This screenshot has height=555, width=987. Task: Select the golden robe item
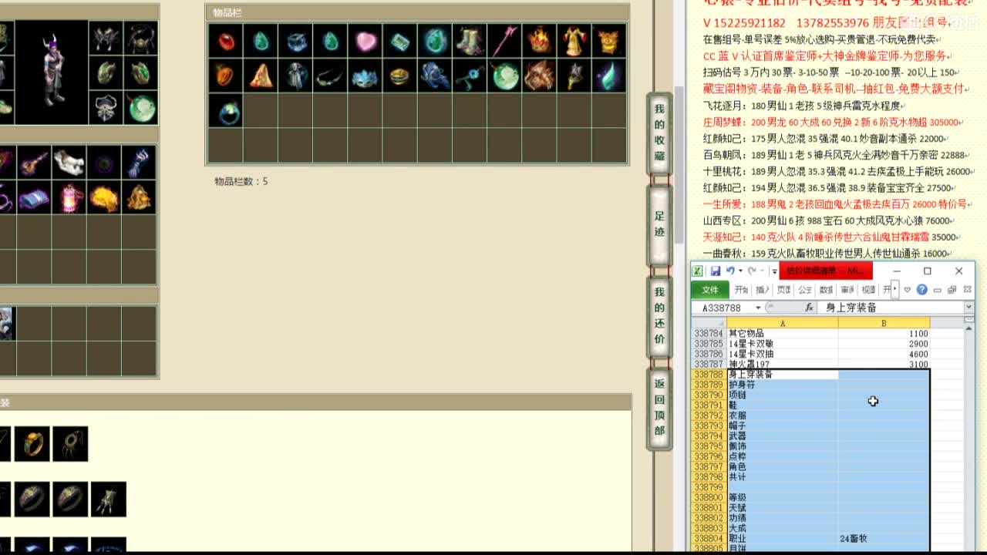coord(574,41)
